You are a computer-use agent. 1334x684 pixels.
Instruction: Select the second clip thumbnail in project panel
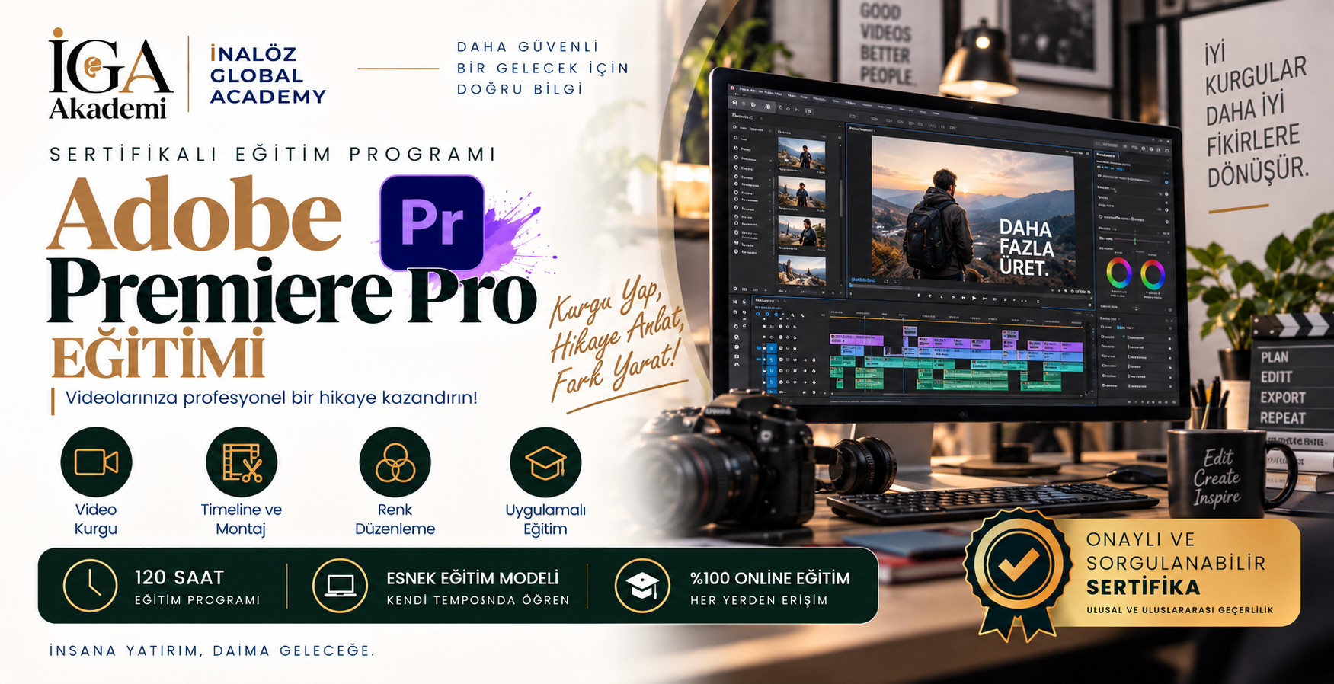[801, 193]
